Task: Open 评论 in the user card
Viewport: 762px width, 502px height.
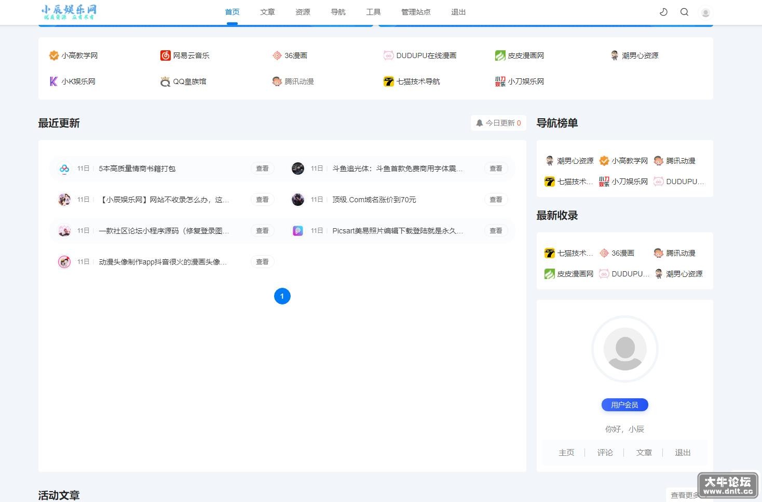Action: point(605,453)
